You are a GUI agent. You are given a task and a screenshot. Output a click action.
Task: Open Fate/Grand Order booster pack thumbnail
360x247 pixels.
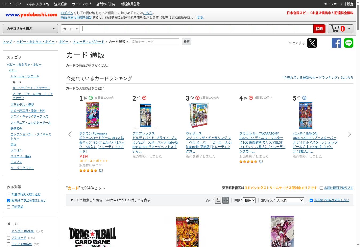[146, 115]
